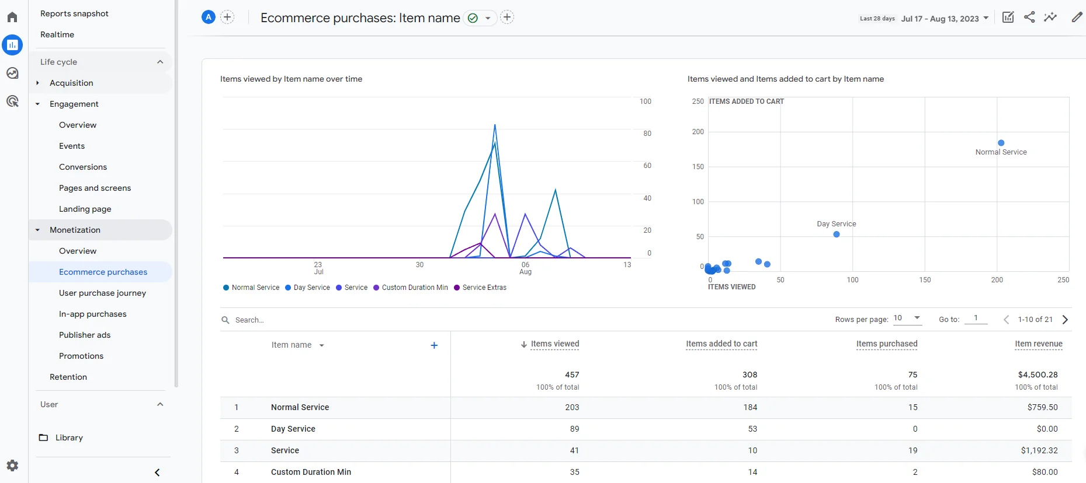
Task: Expand the Acquisition section
Action: point(37,83)
